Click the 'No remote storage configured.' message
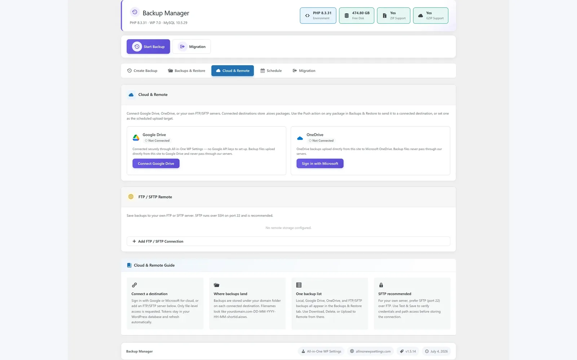The image size is (577, 360). click(288, 228)
